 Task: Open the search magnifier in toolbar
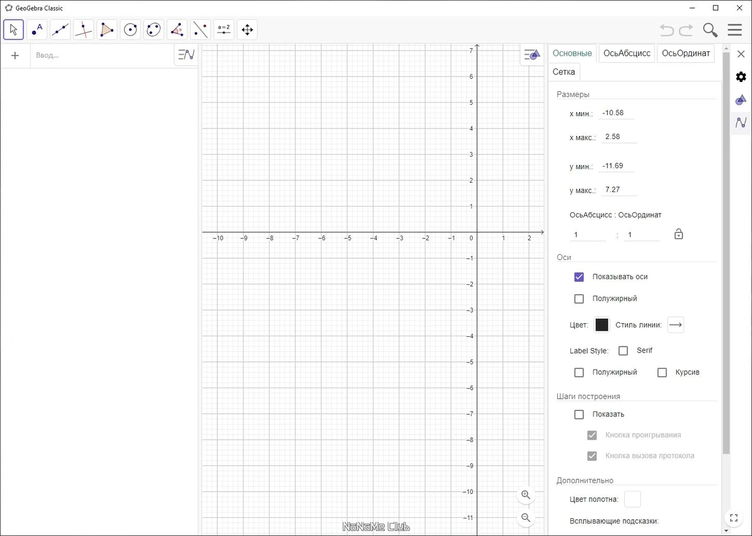click(x=710, y=30)
